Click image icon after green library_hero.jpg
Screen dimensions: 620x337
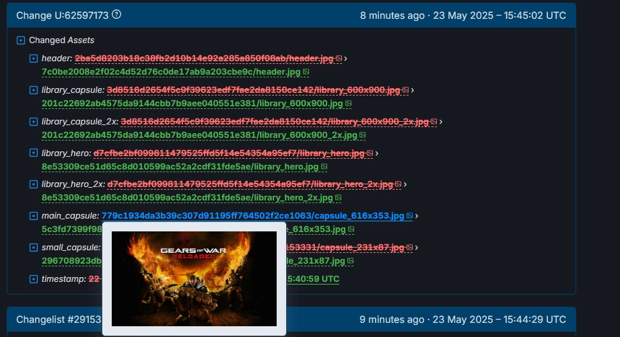(x=324, y=167)
